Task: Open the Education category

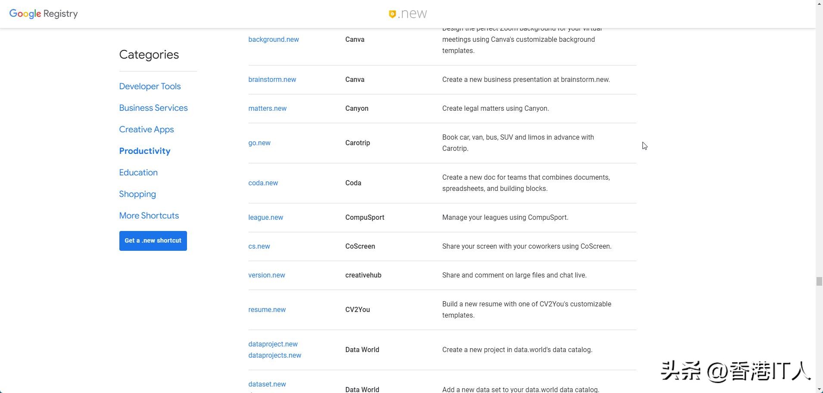Action: click(x=138, y=172)
